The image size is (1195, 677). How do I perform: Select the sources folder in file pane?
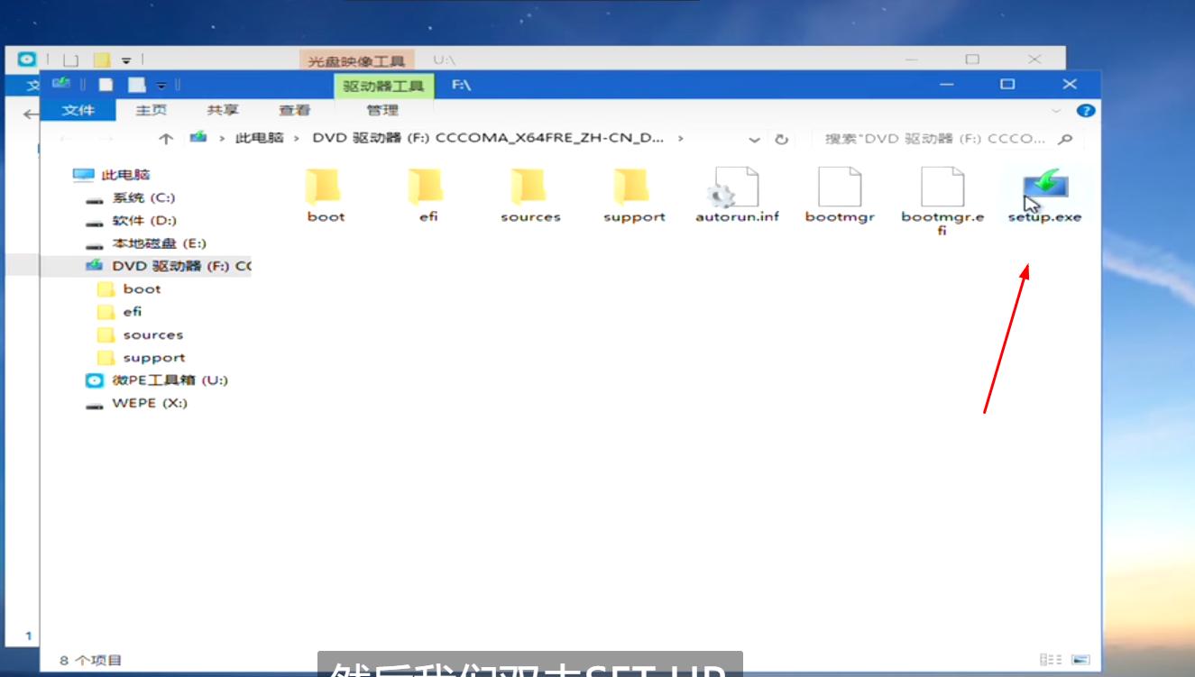[x=530, y=188]
